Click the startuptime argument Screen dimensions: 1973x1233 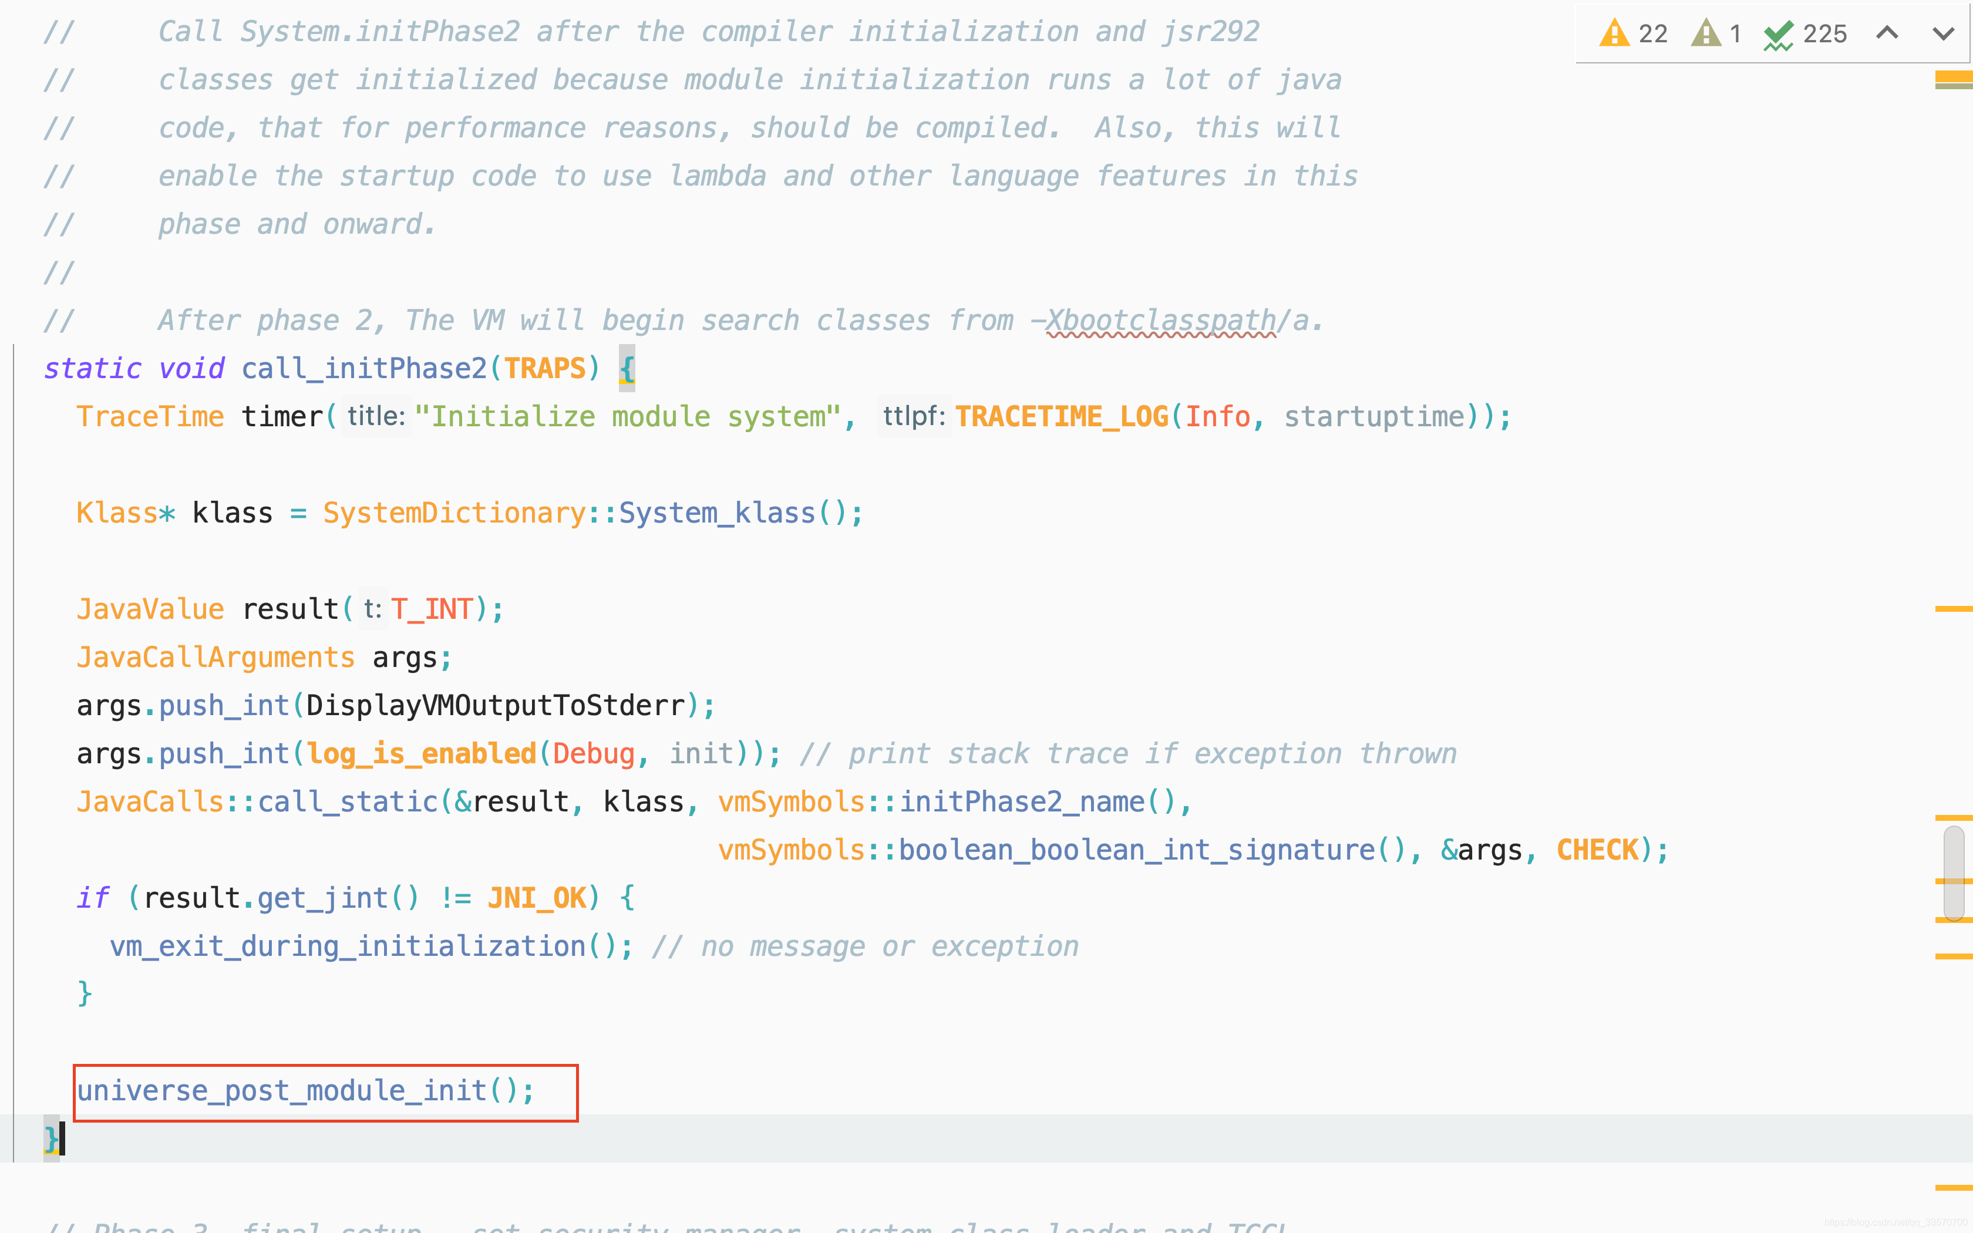1375,417
